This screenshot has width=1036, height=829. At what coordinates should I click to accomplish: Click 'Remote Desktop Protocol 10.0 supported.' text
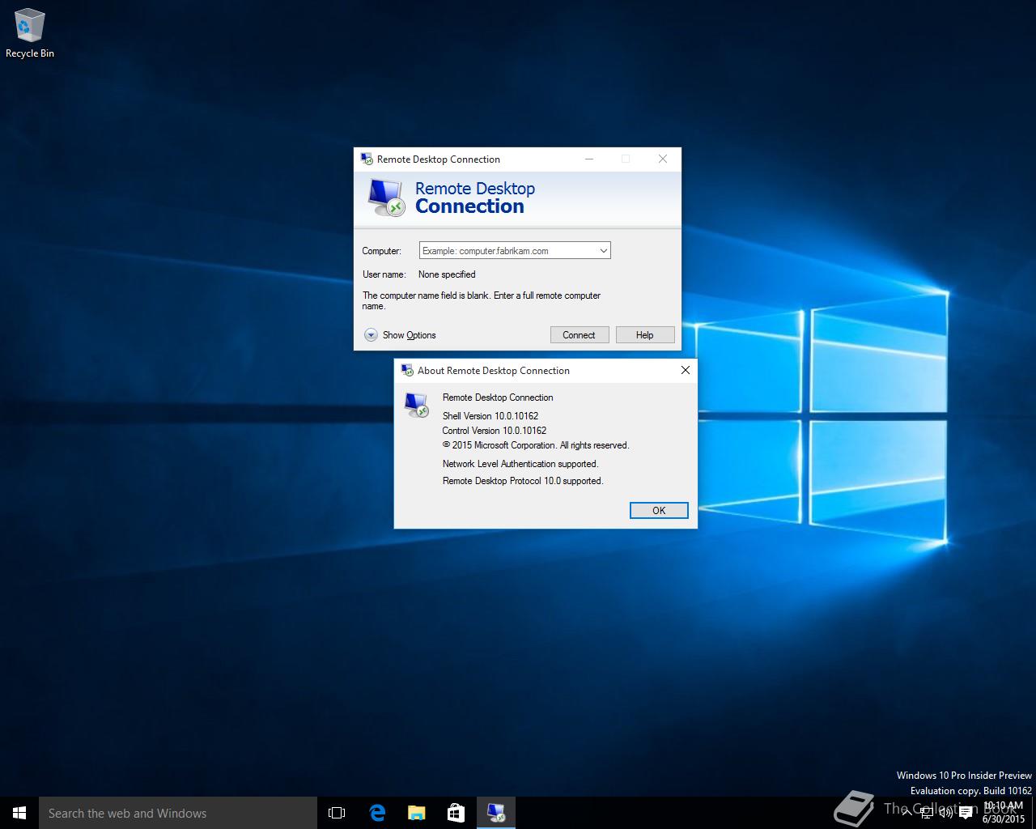click(523, 481)
